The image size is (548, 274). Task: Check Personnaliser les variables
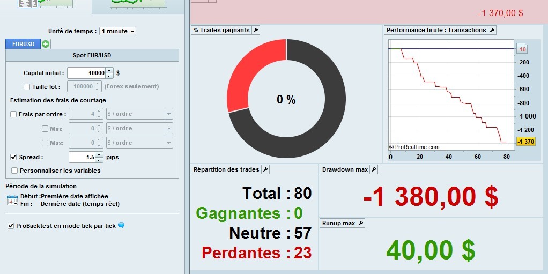14,171
